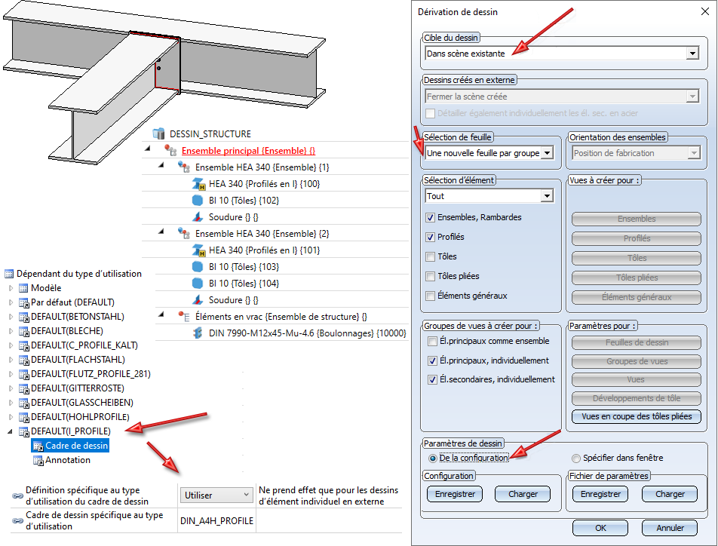Click the Ensemble principal assembly icon
Viewport: 718px width, 546px height.
coord(170,150)
